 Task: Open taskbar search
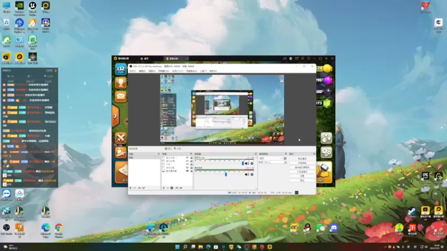pos(185,247)
